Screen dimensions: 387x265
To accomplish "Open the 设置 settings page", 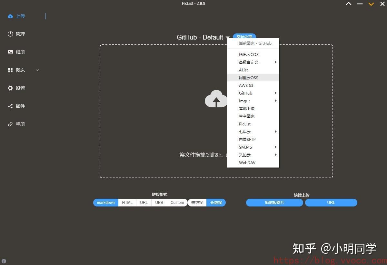I will point(16,88).
